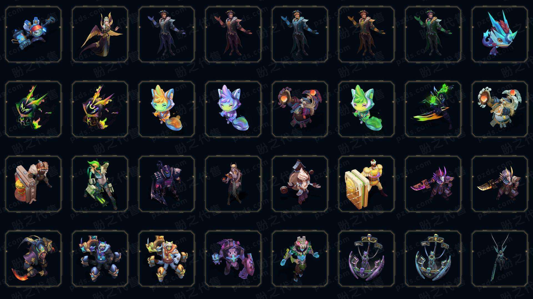Choose the dark red horn-blowing bard skin
533x299 pixels.
[x=300, y=109]
